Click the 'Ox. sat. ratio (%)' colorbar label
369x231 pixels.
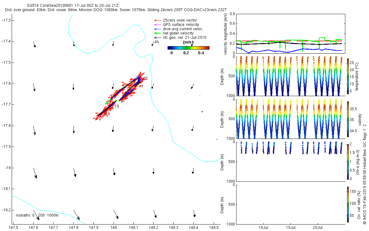pyautogui.click(x=359, y=204)
